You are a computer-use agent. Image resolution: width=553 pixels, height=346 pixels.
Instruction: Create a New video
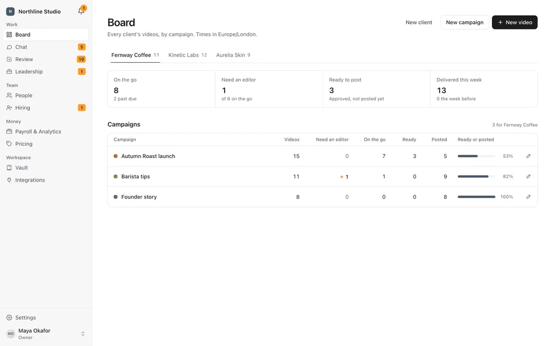click(x=514, y=22)
